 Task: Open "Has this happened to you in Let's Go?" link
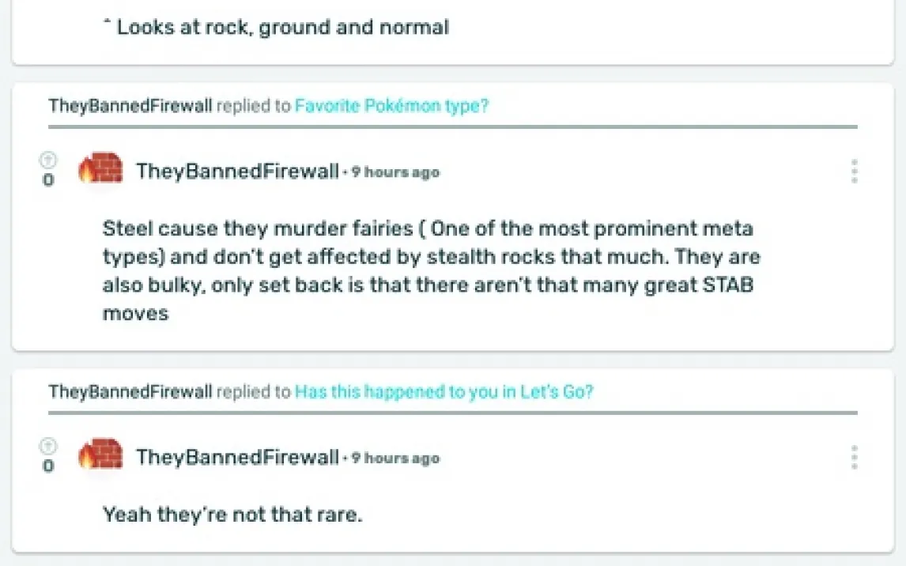click(444, 392)
